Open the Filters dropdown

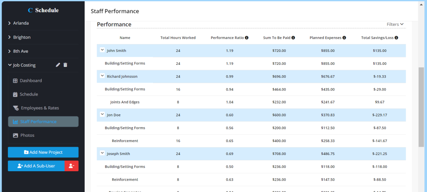pyautogui.click(x=395, y=25)
